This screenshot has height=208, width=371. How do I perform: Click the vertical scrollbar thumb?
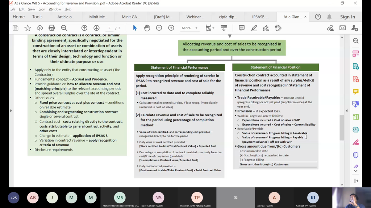coord(342,127)
